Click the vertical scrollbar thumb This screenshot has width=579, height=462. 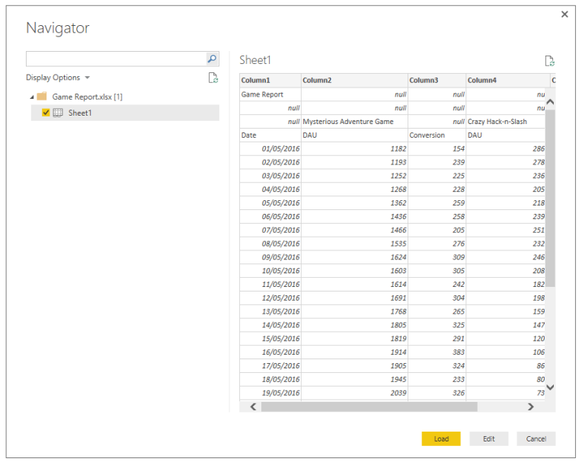pyautogui.click(x=550, y=198)
